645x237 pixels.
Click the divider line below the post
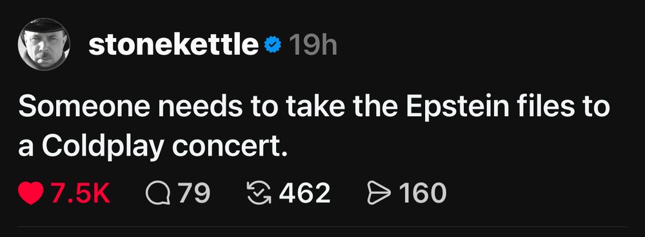click(x=322, y=226)
